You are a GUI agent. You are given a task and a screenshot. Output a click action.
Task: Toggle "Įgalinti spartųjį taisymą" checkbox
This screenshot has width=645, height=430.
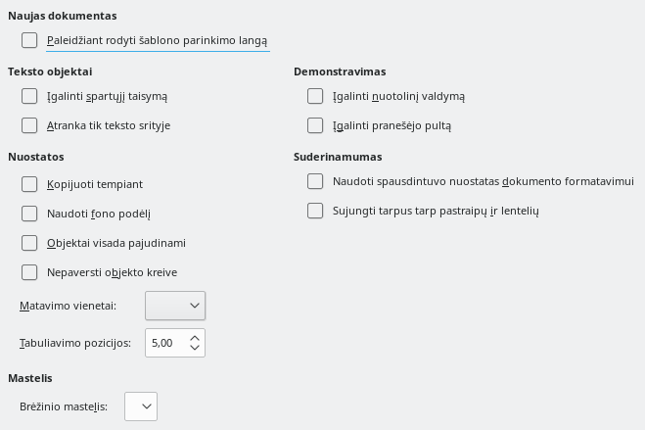click(x=29, y=96)
